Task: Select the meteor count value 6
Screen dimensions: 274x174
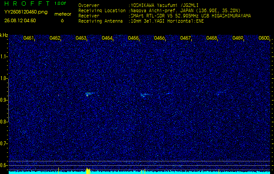Action: pos(62,21)
